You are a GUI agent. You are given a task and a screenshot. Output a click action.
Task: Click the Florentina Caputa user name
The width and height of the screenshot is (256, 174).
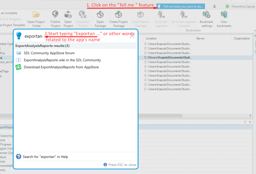click(x=243, y=6)
